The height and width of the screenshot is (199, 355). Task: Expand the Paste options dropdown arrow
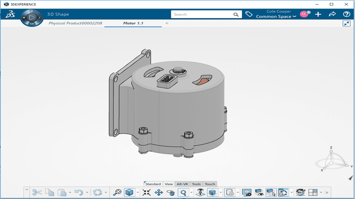coord(70,192)
